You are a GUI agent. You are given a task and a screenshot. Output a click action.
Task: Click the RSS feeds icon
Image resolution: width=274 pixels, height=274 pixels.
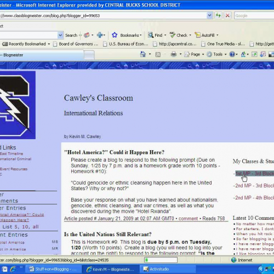(158, 54)
